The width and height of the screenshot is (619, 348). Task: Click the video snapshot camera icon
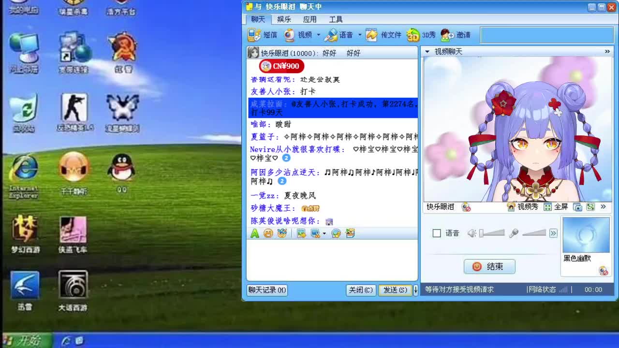[x=577, y=207]
